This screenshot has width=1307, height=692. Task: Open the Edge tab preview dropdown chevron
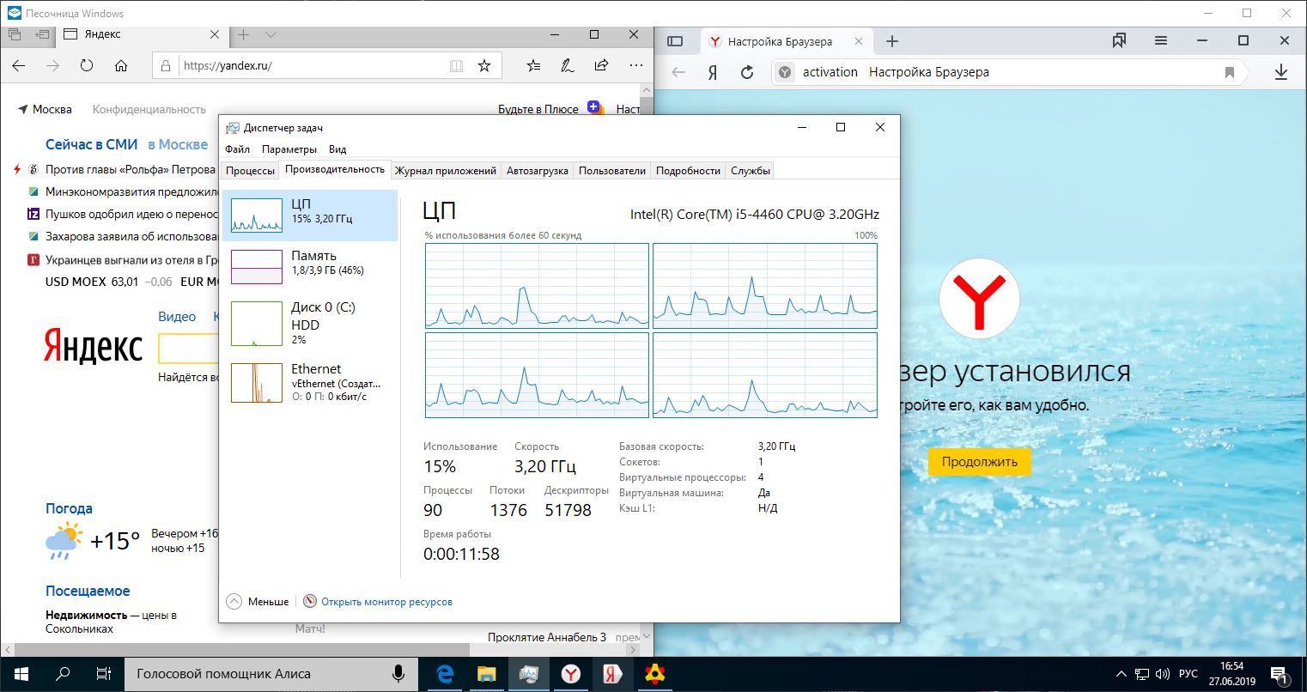pyautogui.click(x=271, y=34)
